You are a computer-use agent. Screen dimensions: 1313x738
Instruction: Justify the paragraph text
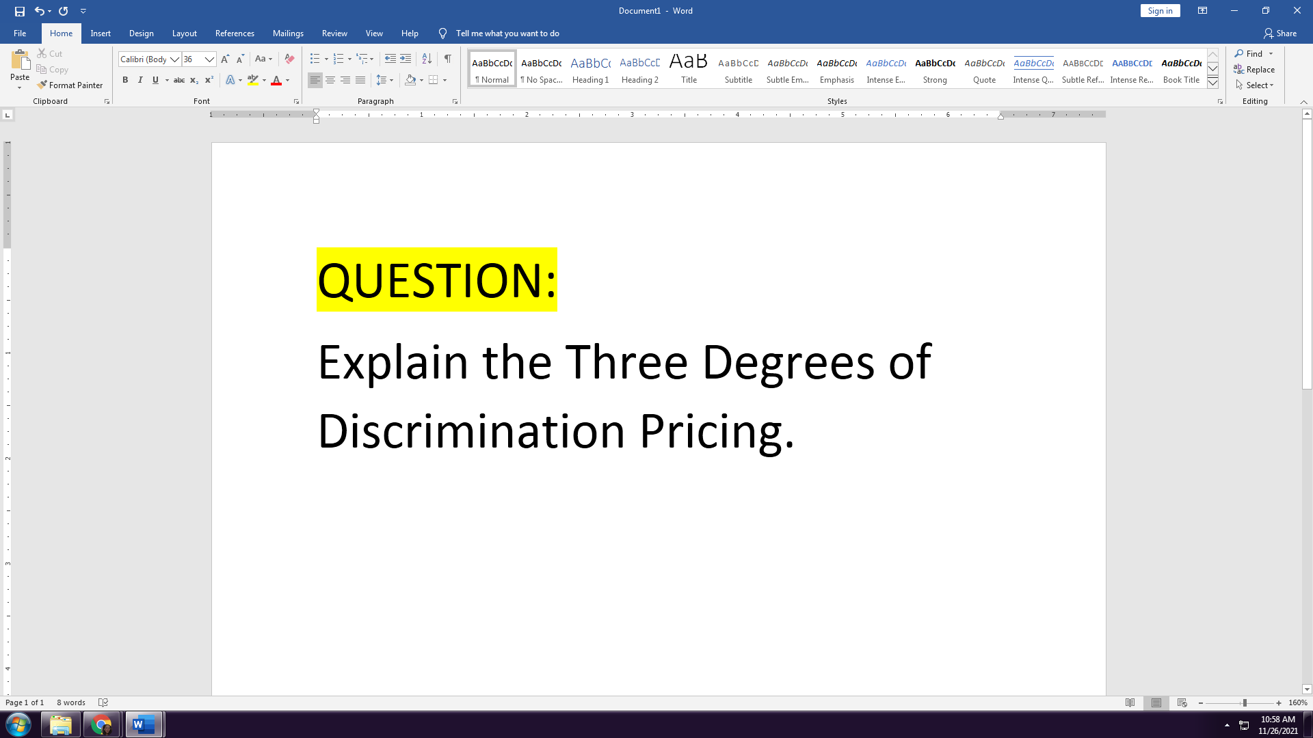click(360, 80)
